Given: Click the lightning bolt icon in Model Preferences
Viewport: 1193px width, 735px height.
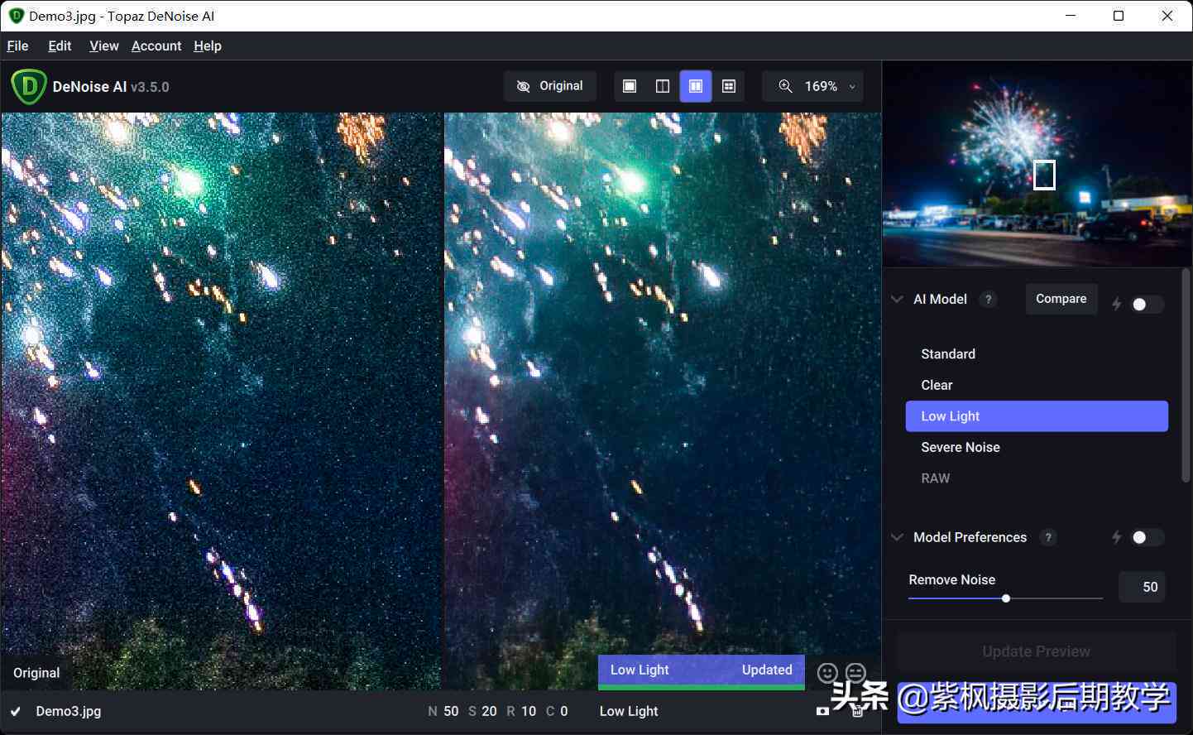Looking at the screenshot, I should tap(1116, 537).
